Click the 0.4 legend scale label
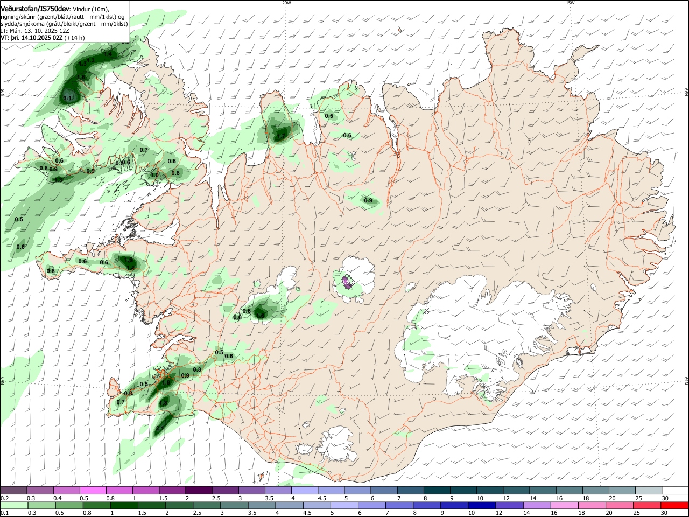 [57, 499]
